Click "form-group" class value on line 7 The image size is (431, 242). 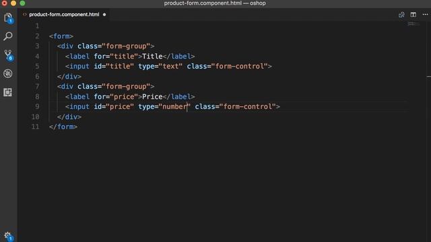click(x=126, y=87)
